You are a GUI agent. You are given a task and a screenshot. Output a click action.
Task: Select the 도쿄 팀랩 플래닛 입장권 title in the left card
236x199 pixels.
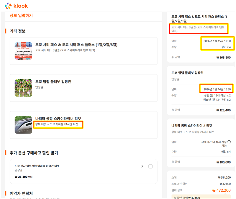(x=53, y=82)
